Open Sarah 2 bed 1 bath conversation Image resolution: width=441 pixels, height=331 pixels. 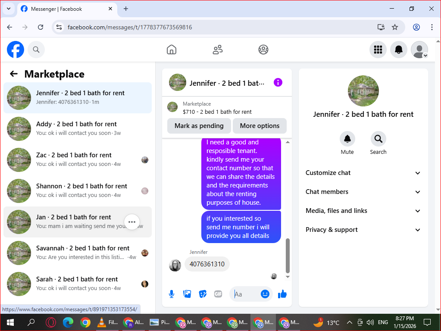[78, 284]
